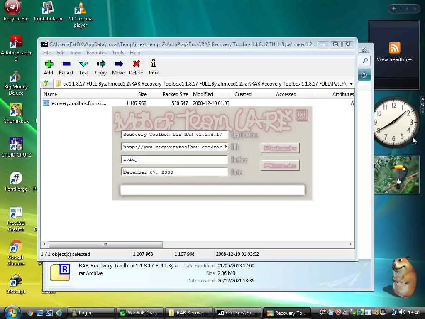Click the empty status box in patcher
The image size is (425, 319).
[x=212, y=190]
